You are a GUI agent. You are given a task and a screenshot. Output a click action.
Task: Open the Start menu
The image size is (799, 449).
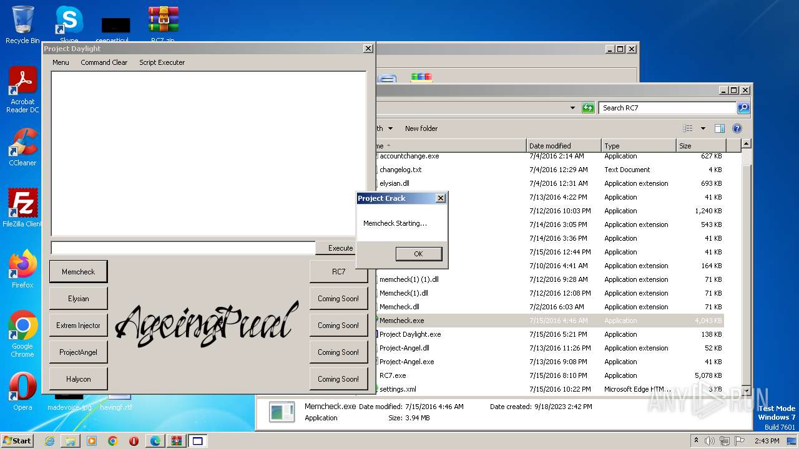click(x=17, y=441)
